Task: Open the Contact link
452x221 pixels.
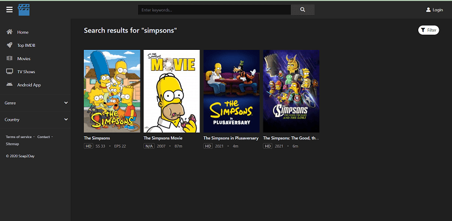Action: click(43, 137)
